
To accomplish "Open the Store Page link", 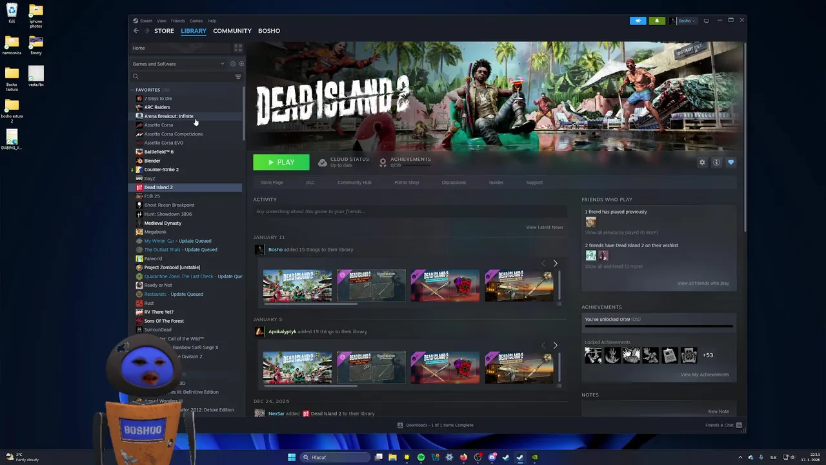I will [272, 183].
